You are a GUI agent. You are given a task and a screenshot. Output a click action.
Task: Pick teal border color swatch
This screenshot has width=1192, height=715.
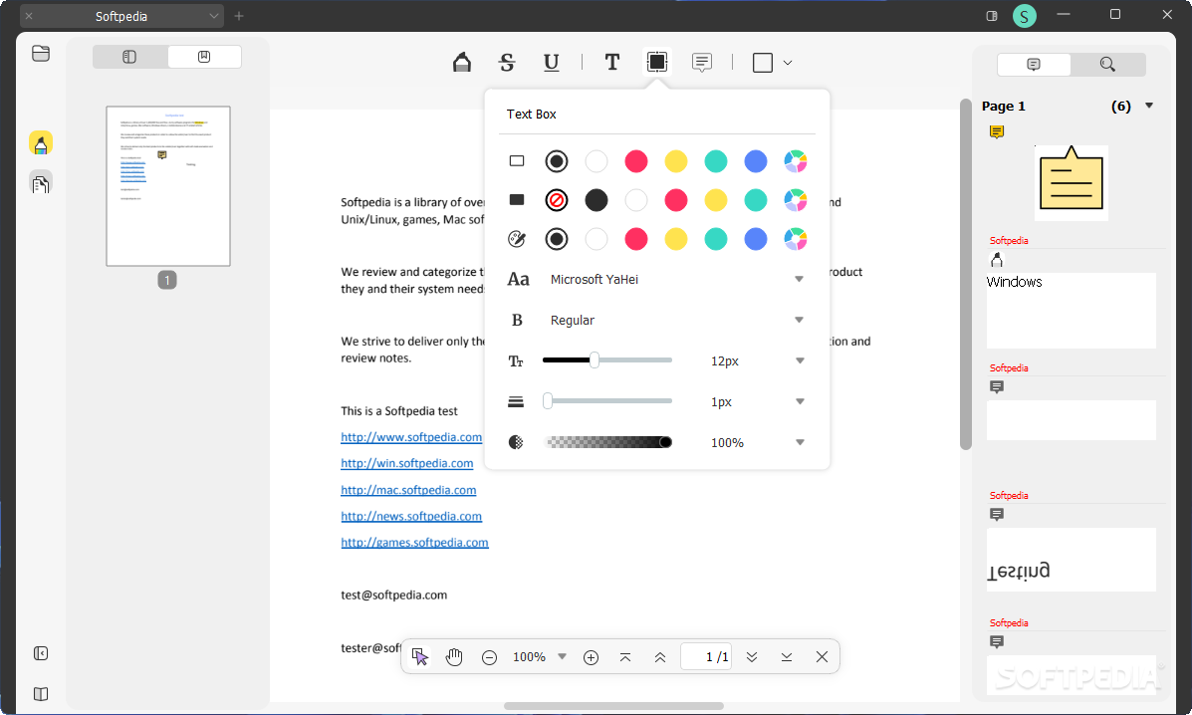pos(715,161)
